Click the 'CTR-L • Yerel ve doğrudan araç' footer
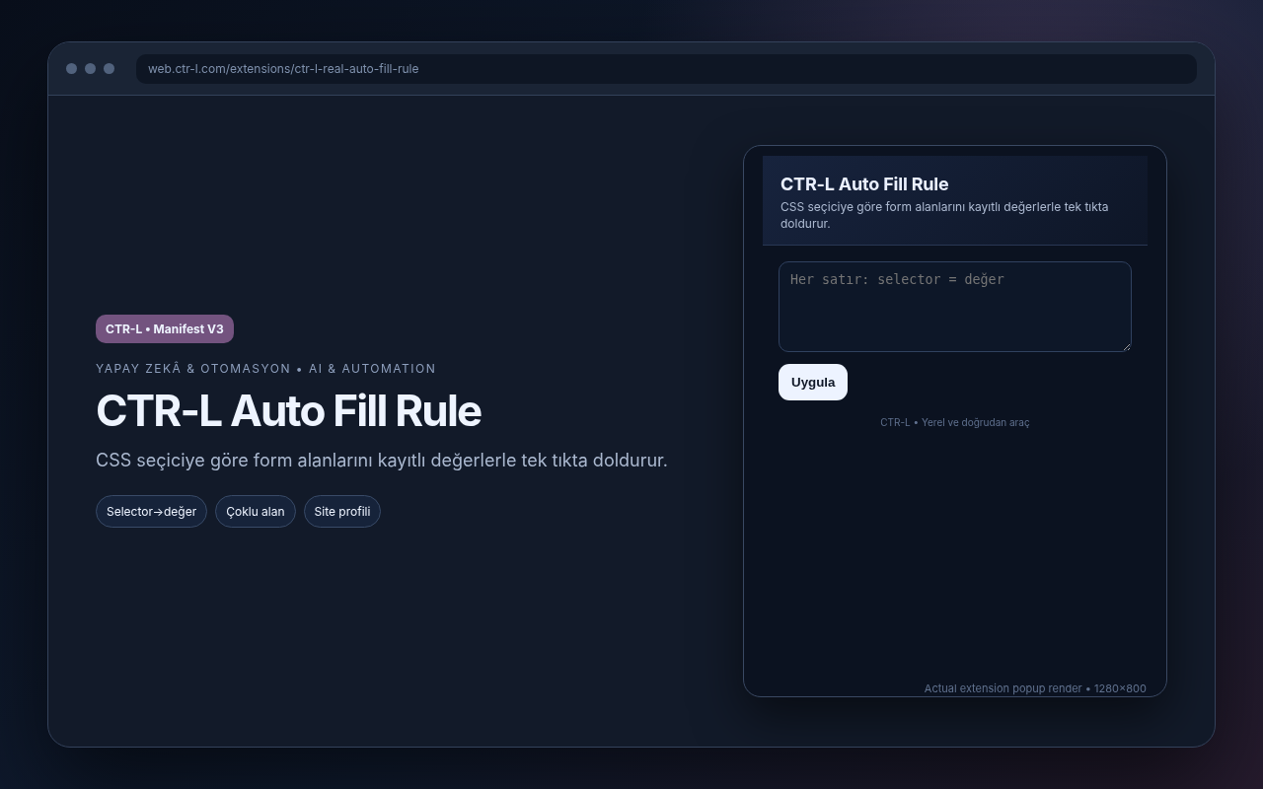Image resolution: width=1263 pixels, height=789 pixels. 954,422
